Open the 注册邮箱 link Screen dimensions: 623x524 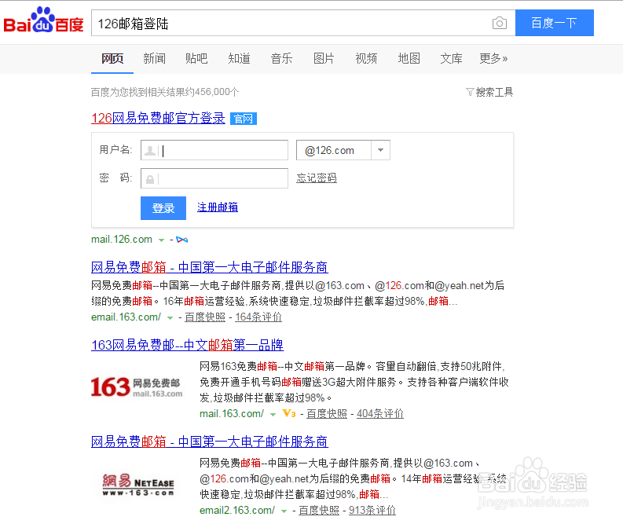click(x=218, y=207)
